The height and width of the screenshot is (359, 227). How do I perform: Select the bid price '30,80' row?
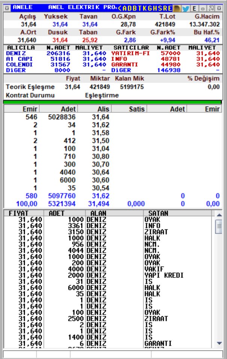tap(113, 156)
